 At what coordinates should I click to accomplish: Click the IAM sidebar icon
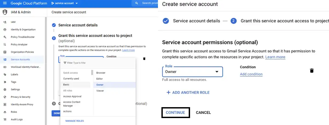click(x=5, y=22)
